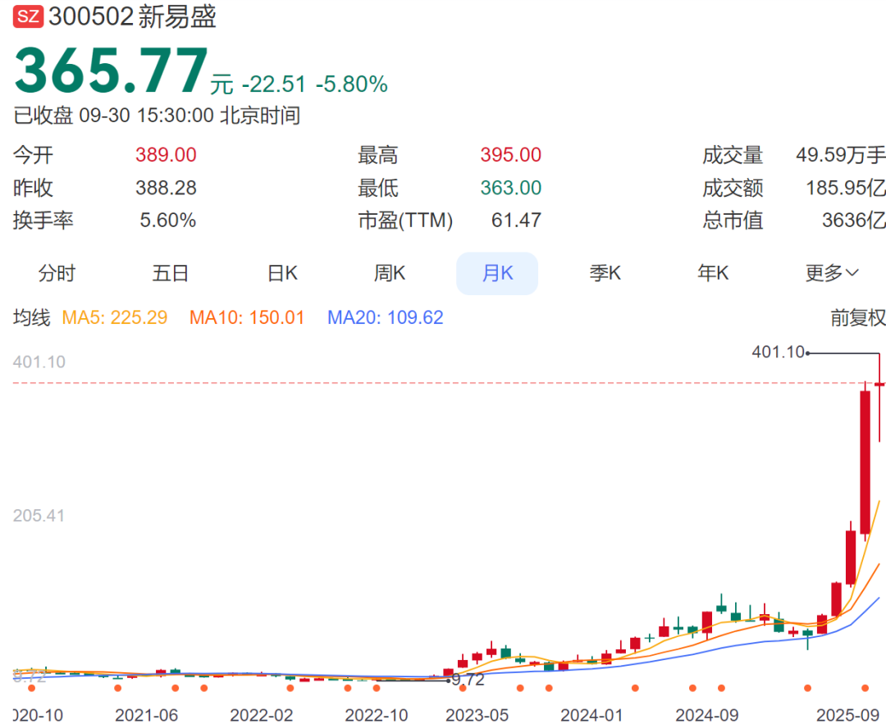
Task: Toggle the MA10 moving average label
Action: coord(247,318)
